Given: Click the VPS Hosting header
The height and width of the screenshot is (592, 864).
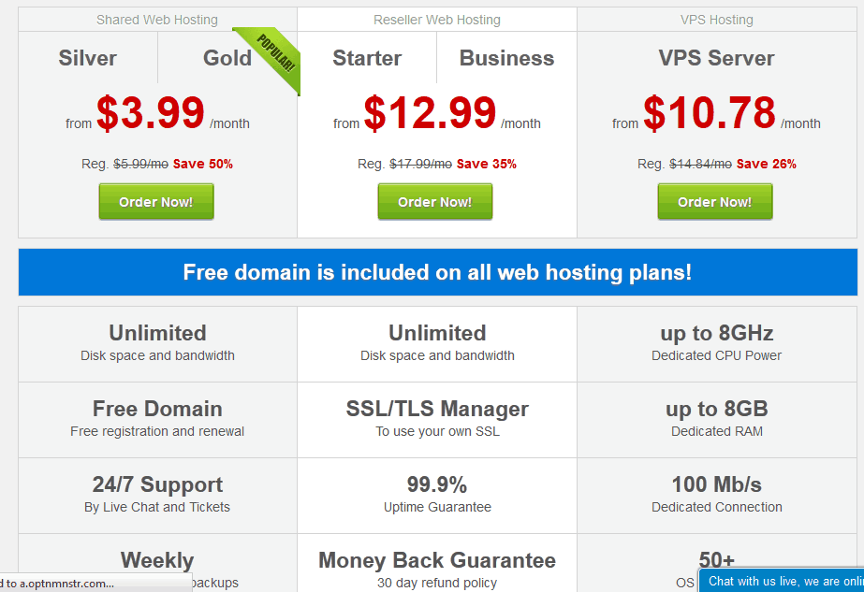Looking at the screenshot, I should coord(716,20).
